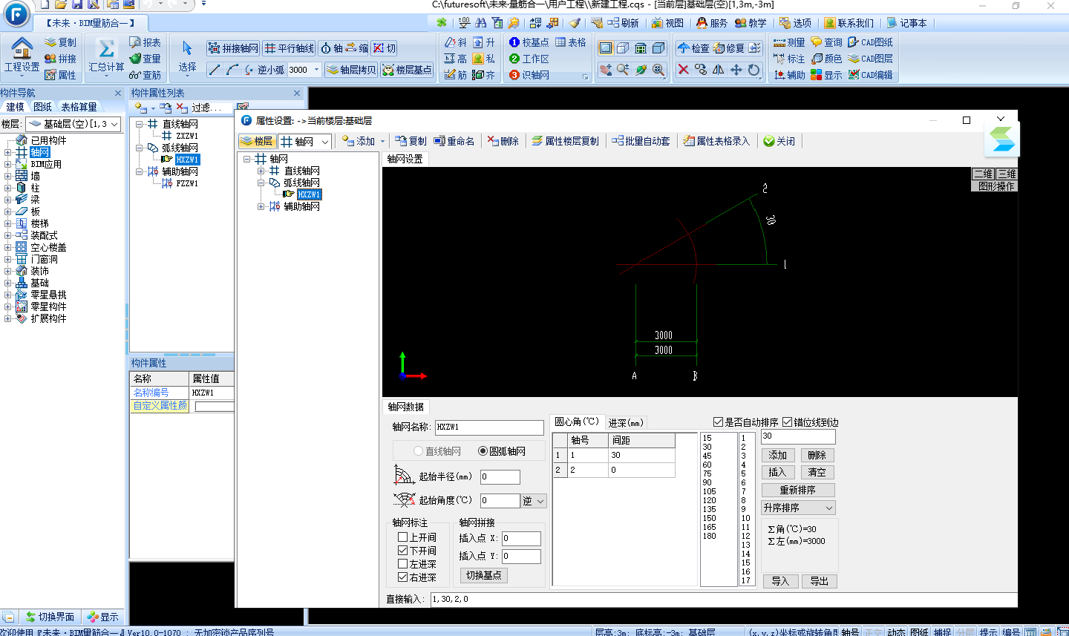
Task: Uncheck the 右进深 checkbox
Action: [x=403, y=577]
